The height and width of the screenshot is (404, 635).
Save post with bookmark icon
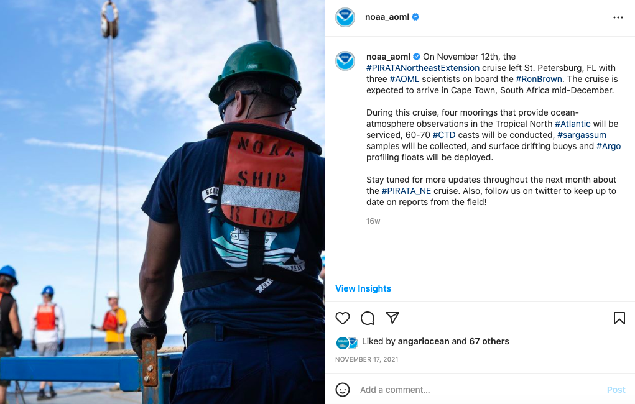[619, 318]
